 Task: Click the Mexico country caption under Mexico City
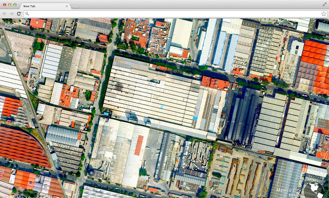295,195
